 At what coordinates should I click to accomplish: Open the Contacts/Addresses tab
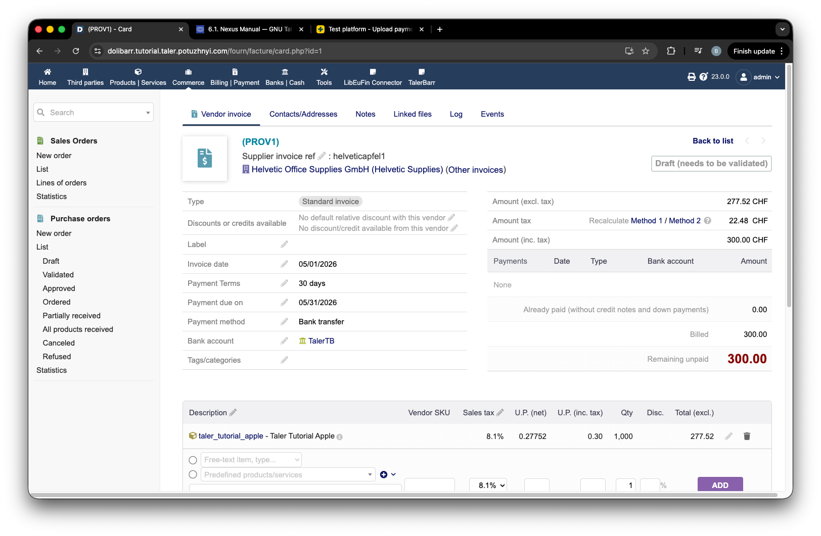(x=303, y=114)
